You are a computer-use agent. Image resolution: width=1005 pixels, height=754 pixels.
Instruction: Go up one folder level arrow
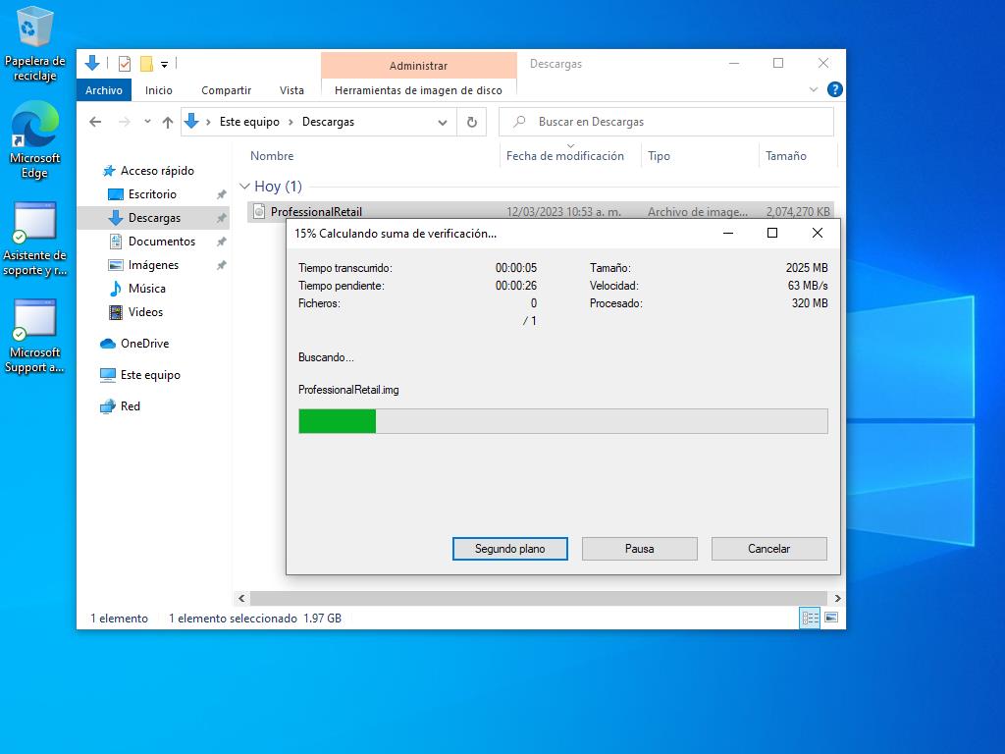point(168,122)
